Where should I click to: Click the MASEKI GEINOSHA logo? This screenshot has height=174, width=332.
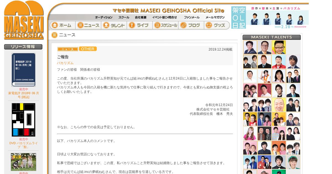point(24,20)
